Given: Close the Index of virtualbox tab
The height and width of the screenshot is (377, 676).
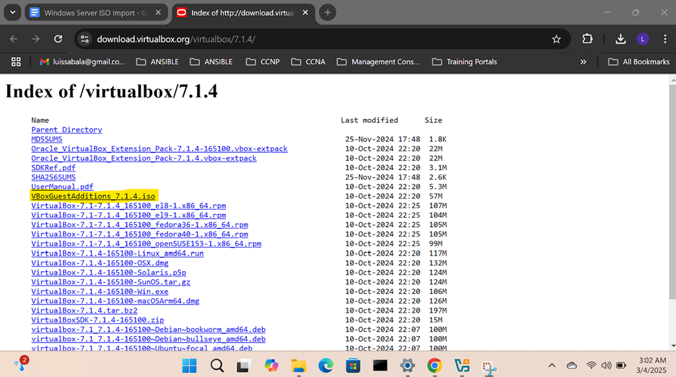Looking at the screenshot, I should (x=305, y=12).
